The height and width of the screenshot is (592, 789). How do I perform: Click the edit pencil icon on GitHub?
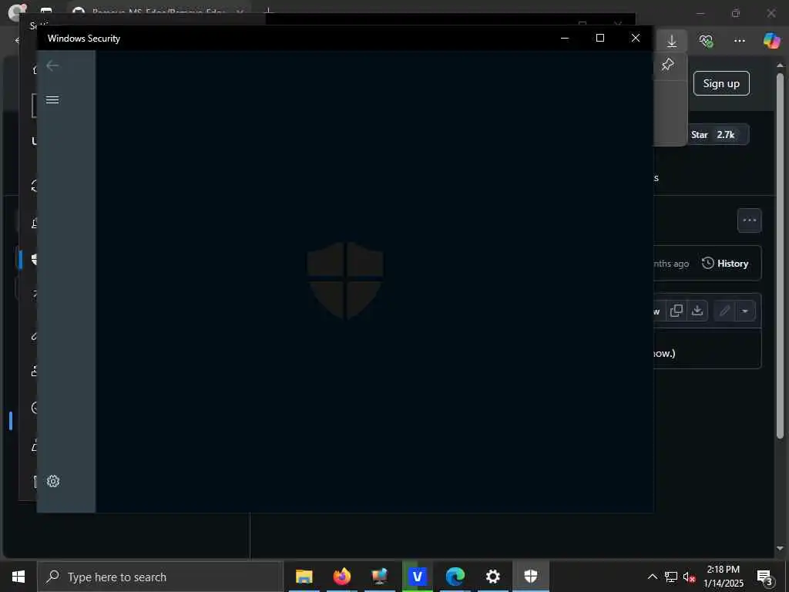[x=724, y=311]
